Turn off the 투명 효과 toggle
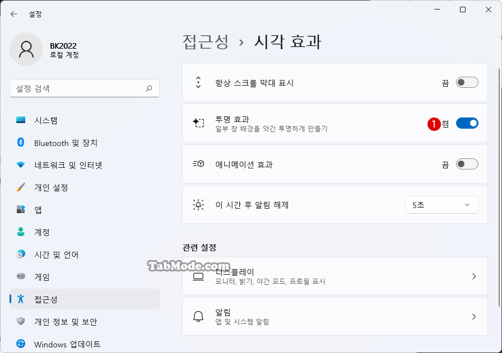This screenshot has width=502, height=353. point(467,123)
